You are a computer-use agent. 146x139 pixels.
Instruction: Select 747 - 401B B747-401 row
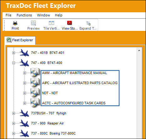coord(48,53)
